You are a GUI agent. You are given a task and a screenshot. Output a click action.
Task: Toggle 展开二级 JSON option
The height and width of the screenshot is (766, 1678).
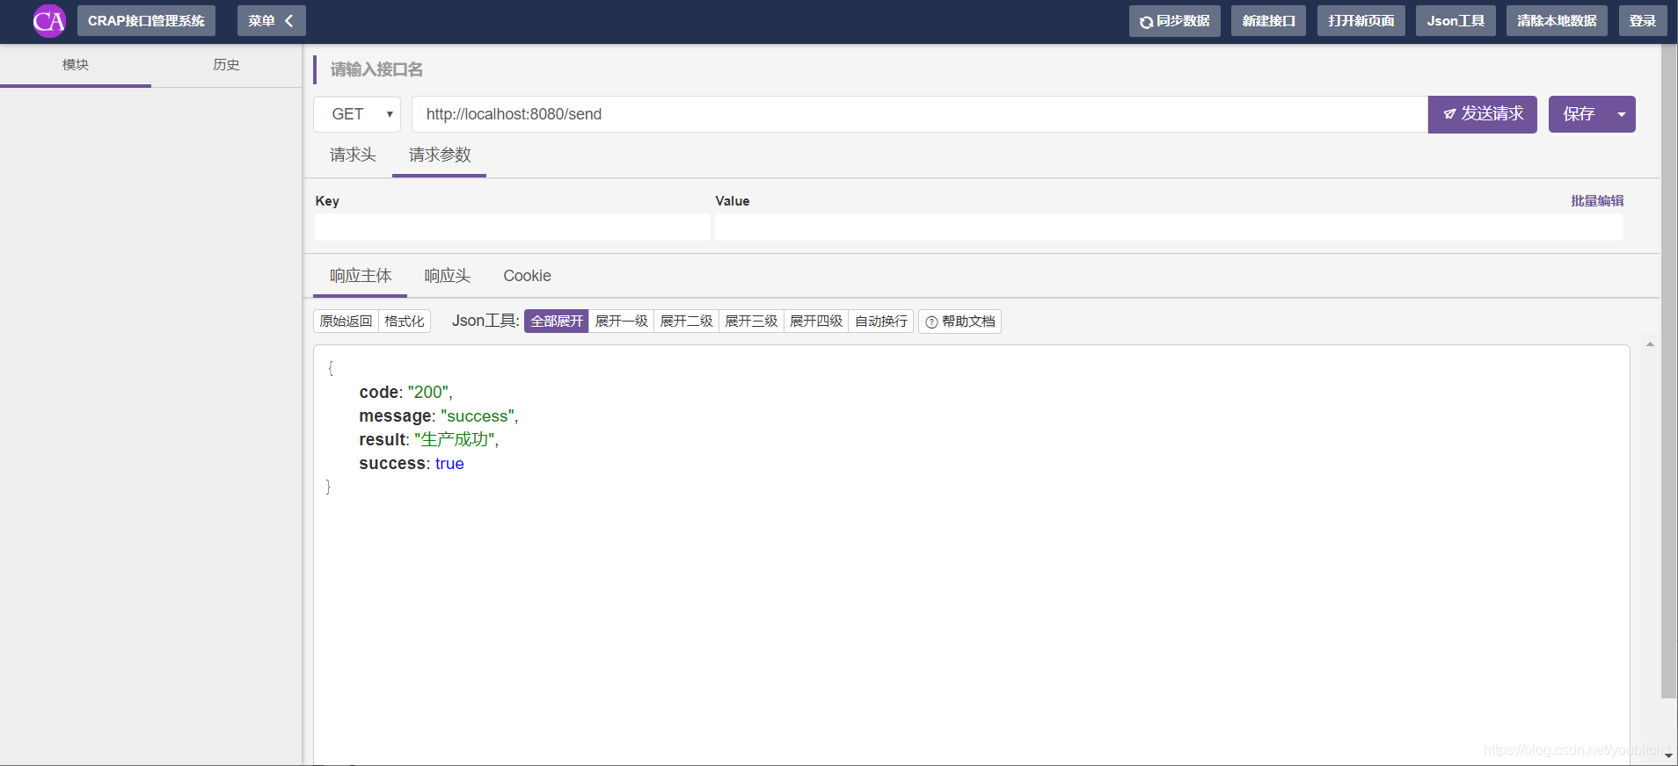pyautogui.click(x=686, y=322)
